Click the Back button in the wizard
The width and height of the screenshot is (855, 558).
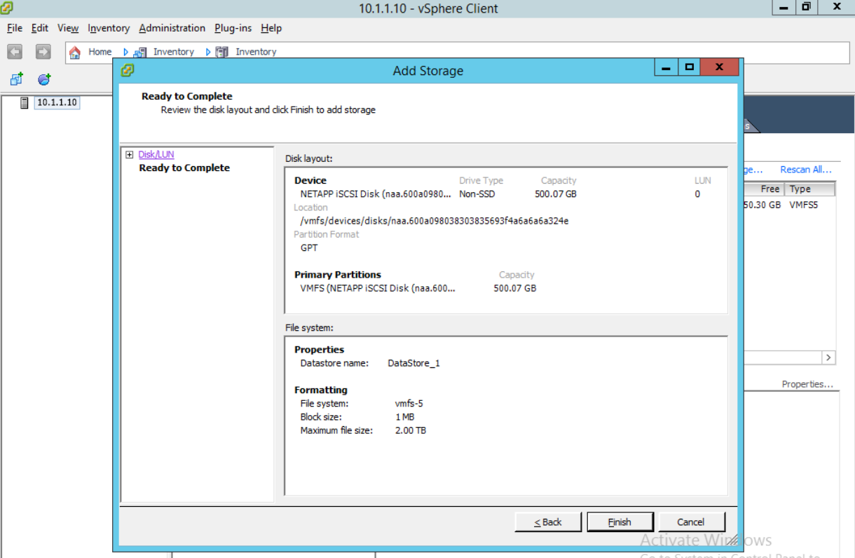(x=547, y=522)
